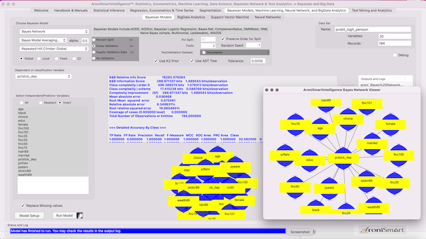This screenshot has width=426, height=239.
Task: Click the alpha value field
Action: point(85,40)
